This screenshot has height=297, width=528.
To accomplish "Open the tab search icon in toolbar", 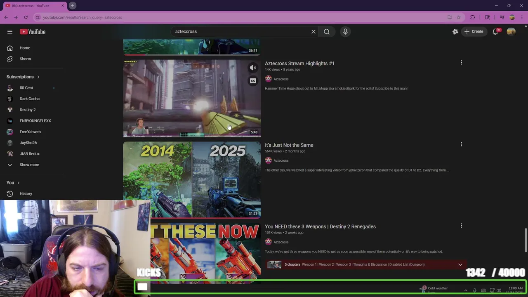I will point(487,17).
